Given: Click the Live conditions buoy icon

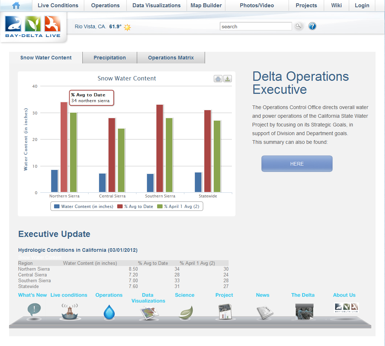Looking at the screenshot, I should [x=70, y=312].
